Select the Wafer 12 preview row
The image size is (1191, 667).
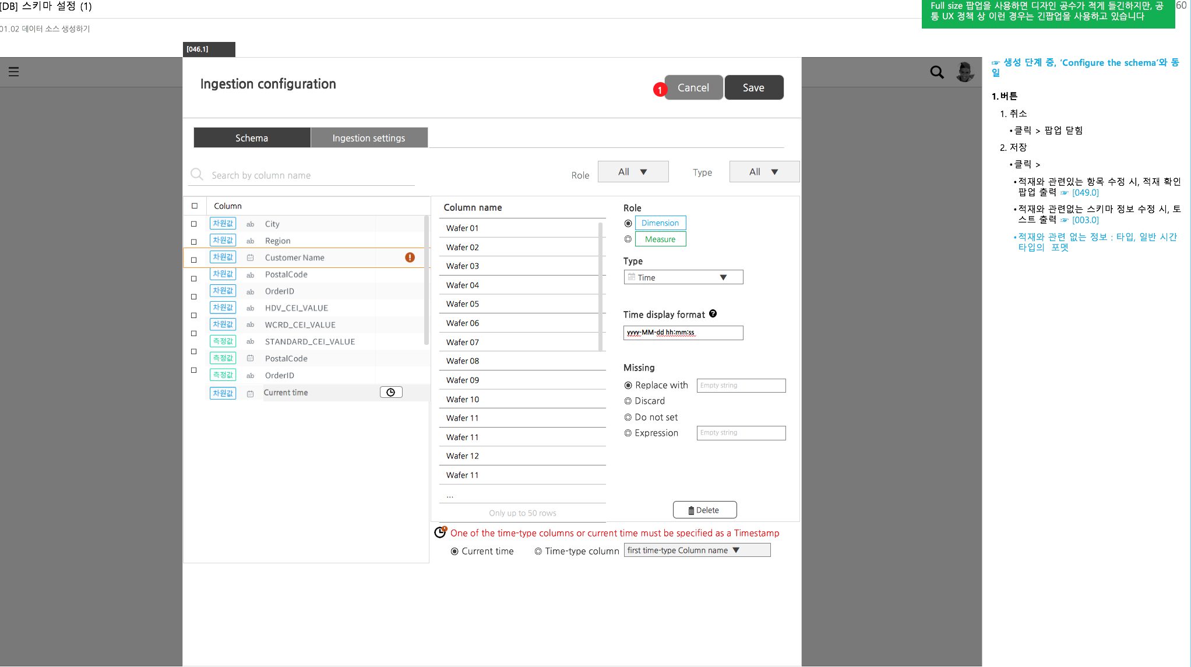(x=522, y=456)
